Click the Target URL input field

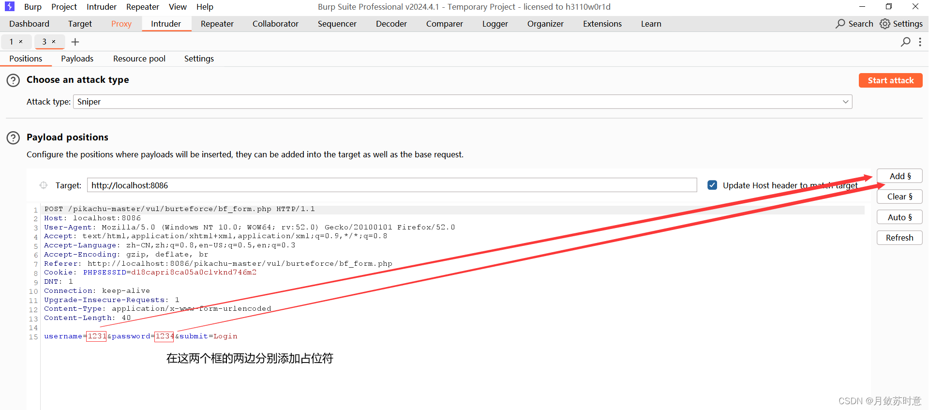click(x=392, y=185)
